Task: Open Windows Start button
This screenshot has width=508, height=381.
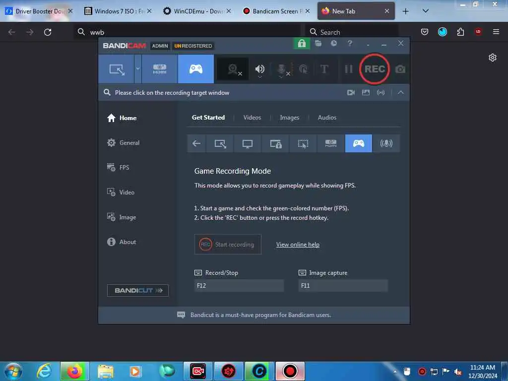Action: click(x=13, y=371)
